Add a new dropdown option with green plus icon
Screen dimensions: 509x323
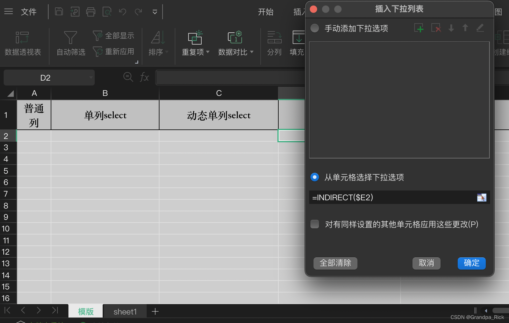pyautogui.click(x=419, y=28)
